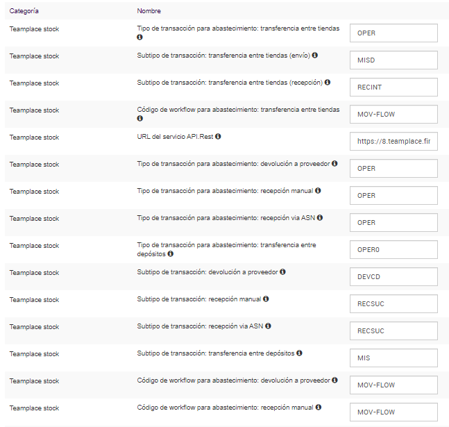The width and height of the screenshot is (449, 427).
Task: Click info icon for transferencia entre tiendas (envío)
Action: (315, 55)
